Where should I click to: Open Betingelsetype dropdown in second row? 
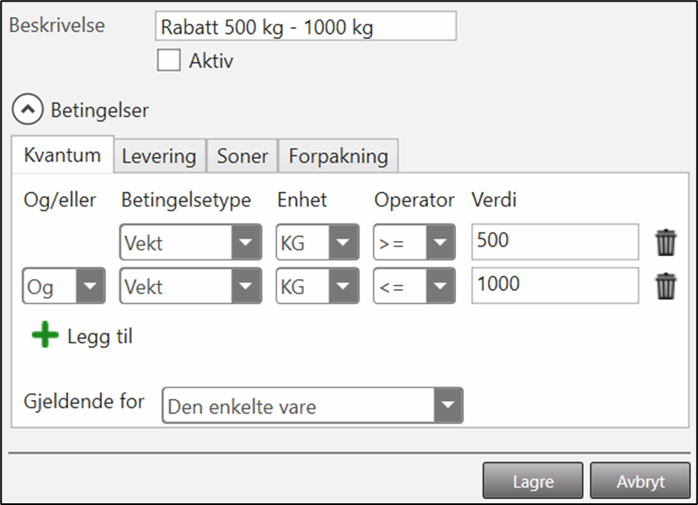click(190, 287)
